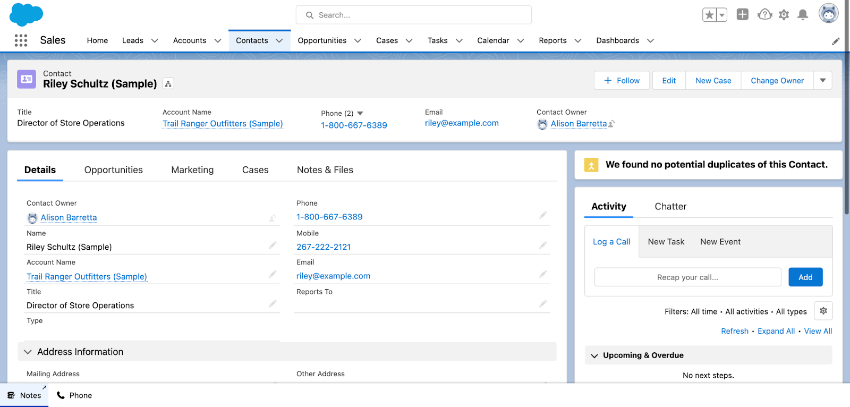Viewport: 850px width, 407px height.
Task: Show Phone (2) dropdown arrow
Action: pos(360,113)
